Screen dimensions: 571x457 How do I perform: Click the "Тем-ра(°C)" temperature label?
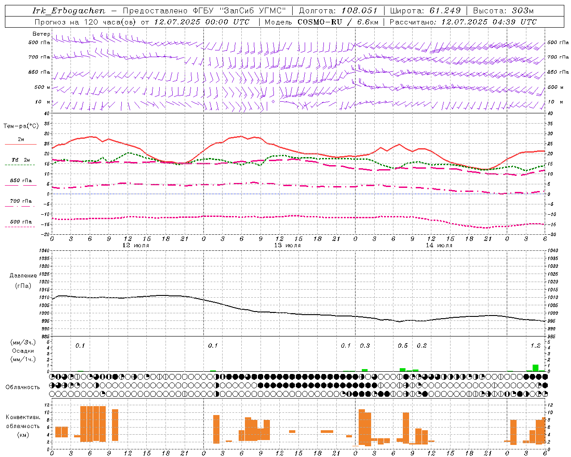(x=21, y=126)
